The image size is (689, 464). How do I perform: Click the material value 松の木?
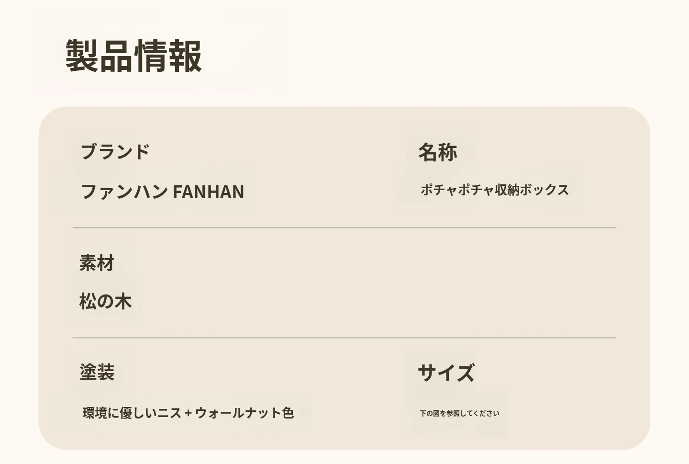[x=105, y=302]
